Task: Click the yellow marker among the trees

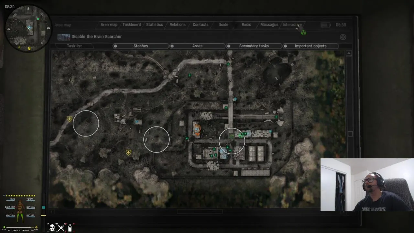Action: [x=128, y=152]
